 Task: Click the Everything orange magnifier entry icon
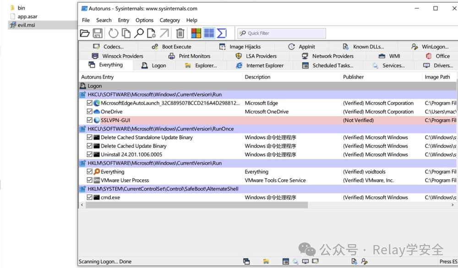97,172
